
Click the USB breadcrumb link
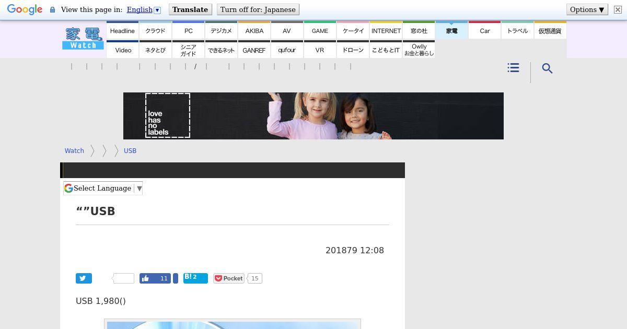(x=130, y=150)
